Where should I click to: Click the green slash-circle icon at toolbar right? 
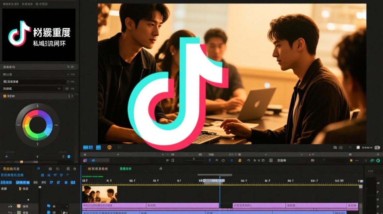pos(372,161)
